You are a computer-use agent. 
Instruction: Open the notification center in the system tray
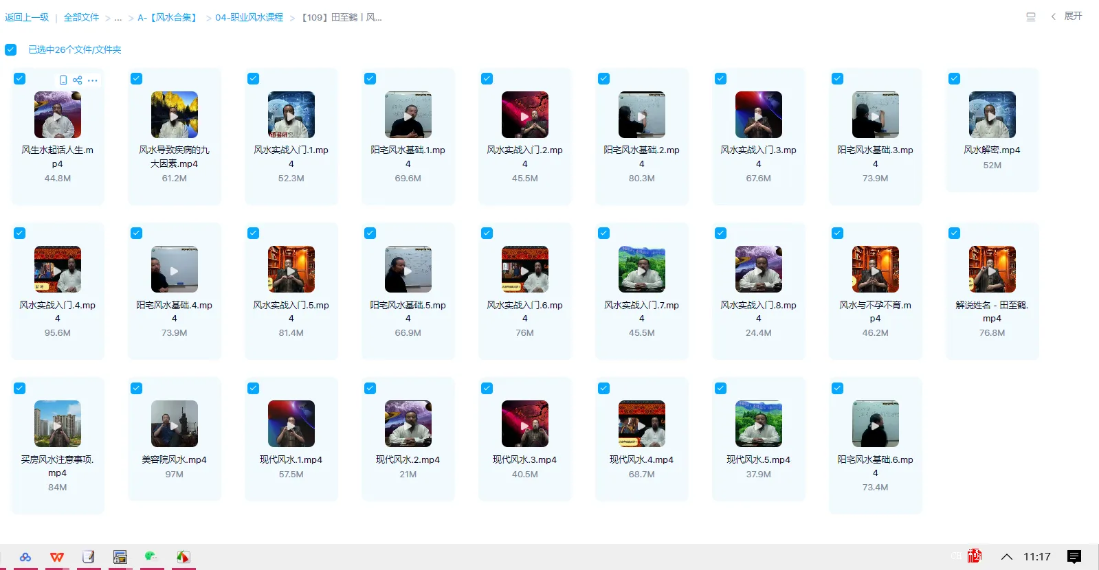1074,557
